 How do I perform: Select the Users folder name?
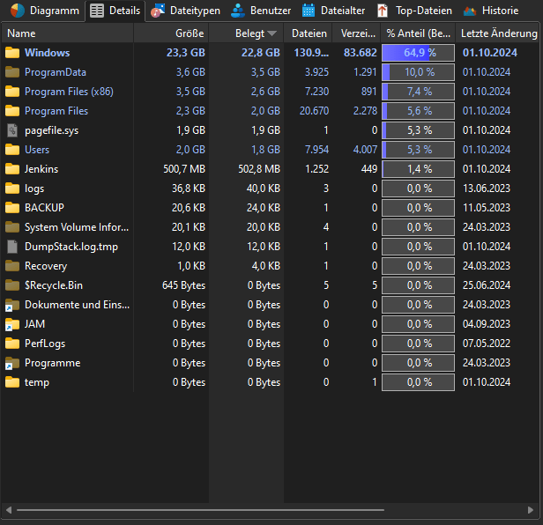click(x=37, y=150)
